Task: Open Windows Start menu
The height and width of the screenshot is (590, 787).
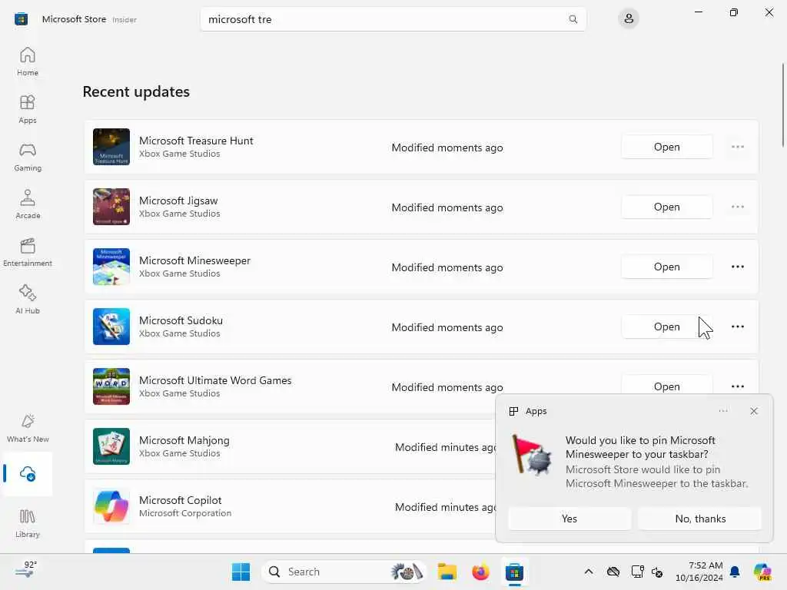Action: tap(241, 572)
